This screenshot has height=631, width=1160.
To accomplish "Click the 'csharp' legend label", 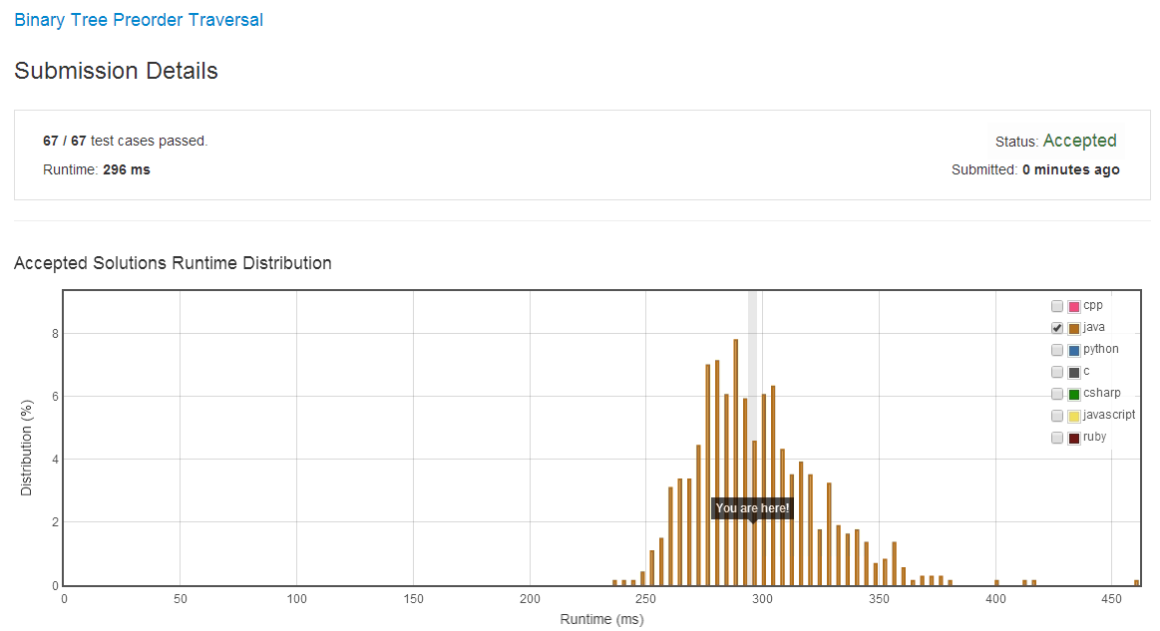I will [1101, 393].
